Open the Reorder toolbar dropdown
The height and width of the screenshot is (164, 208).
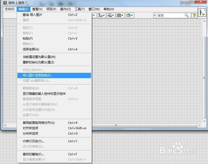(x=130, y=16)
